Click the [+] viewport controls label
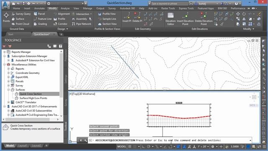268x151 pixels. 71,94
